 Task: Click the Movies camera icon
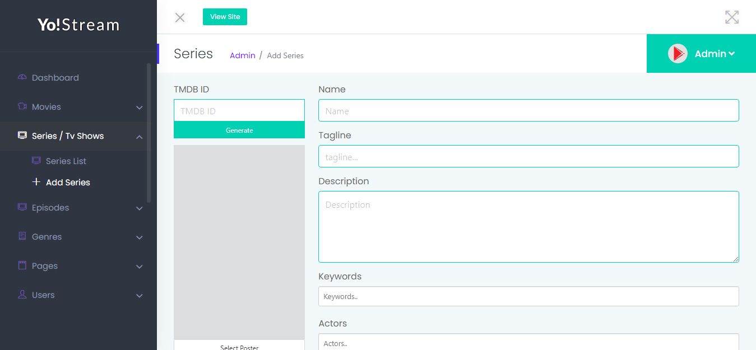tap(22, 106)
